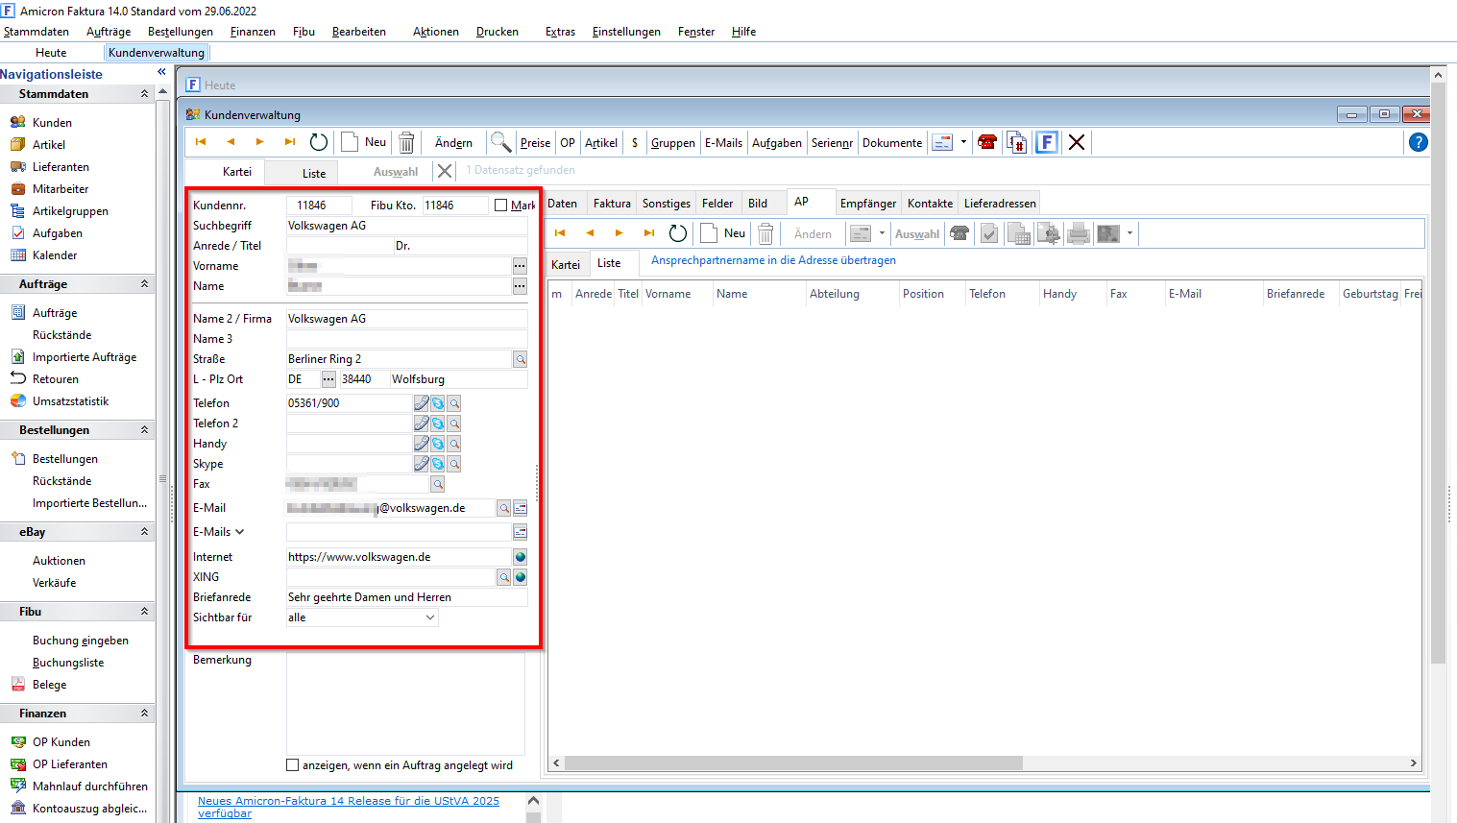Open Belege in Fibu section
Image resolution: width=1457 pixels, height=823 pixels.
(x=49, y=685)
